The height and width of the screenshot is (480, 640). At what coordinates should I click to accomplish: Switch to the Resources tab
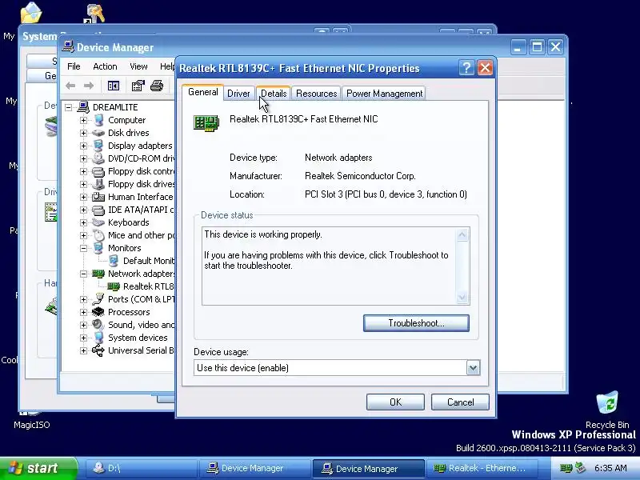click(316, 94)
